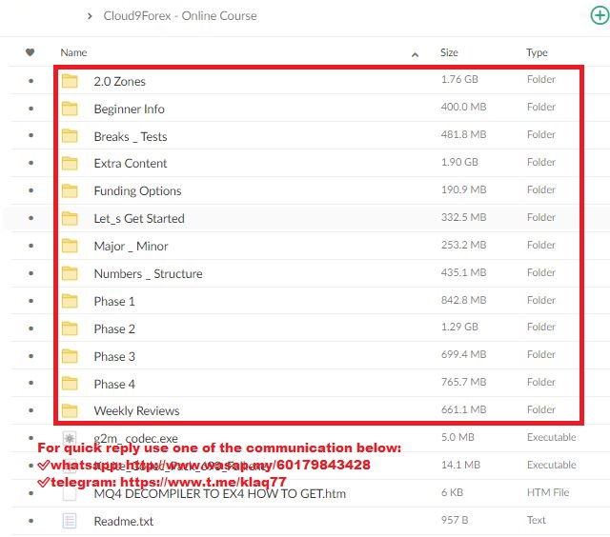610x537 pixels.
Task: Click the 2.0 Zones folder icon
Action: pyautogui.click(x=70, y=81)
